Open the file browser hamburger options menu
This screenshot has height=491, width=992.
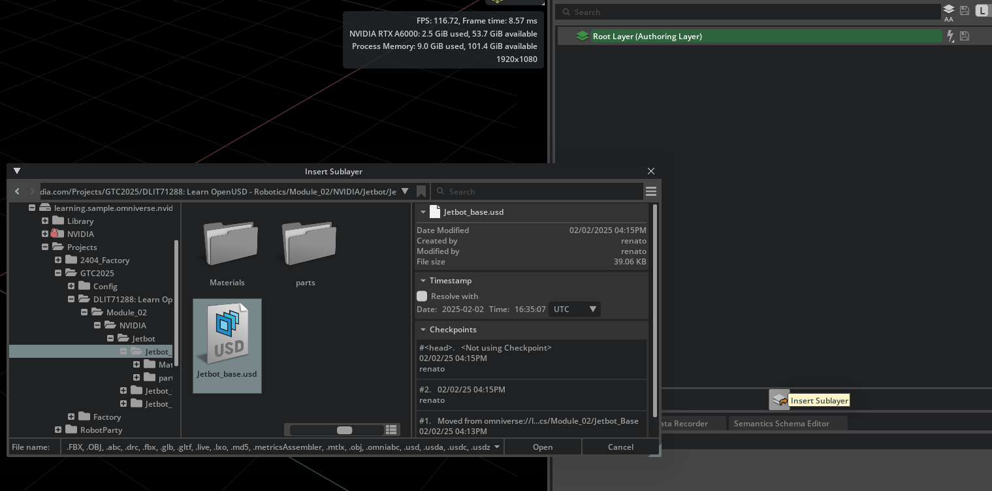click(650, 191)
